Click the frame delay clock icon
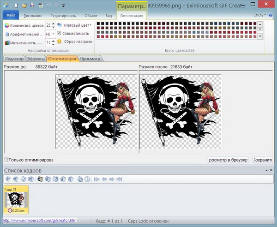 (87, 179)
